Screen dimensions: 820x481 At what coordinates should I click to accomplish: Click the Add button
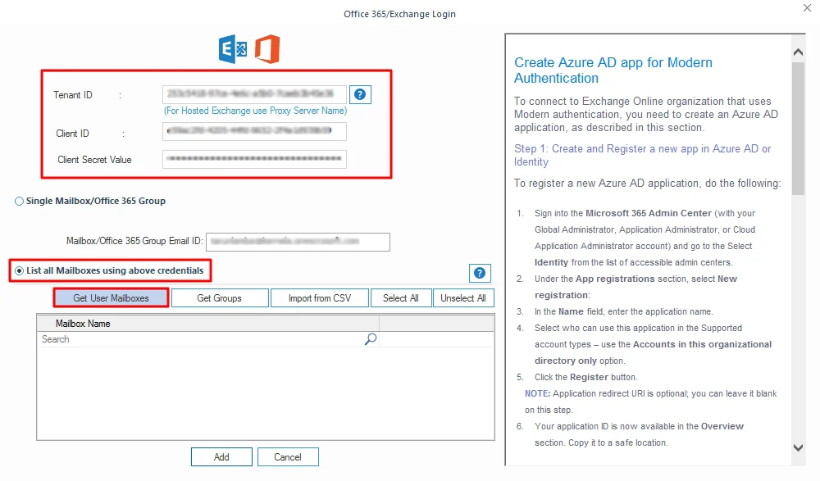point(221,457)
